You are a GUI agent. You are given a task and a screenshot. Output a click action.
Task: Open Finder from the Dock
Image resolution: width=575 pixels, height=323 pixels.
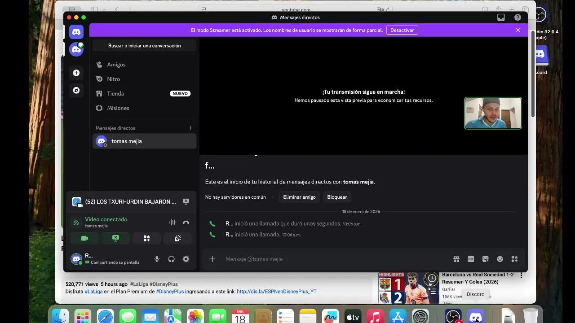point(60,317)
